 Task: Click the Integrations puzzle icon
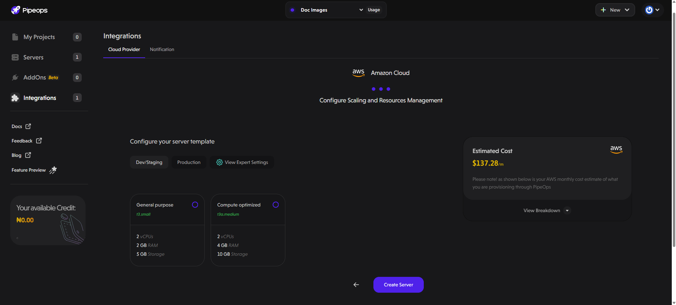15,98
